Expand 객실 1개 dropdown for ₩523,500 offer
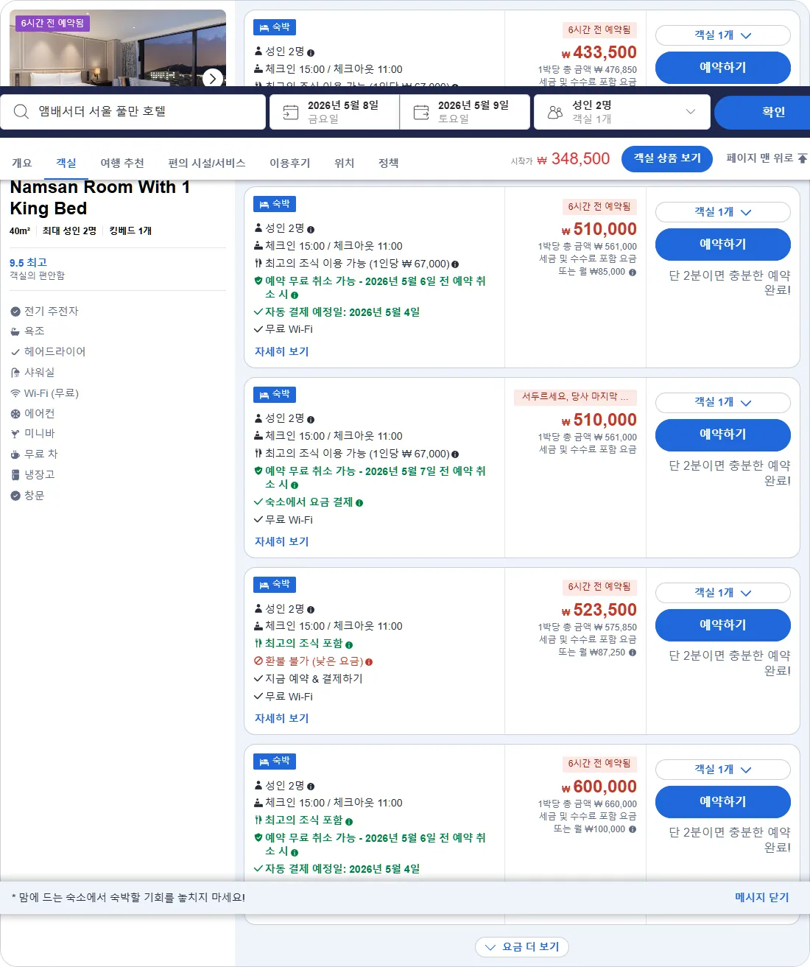The width and height of the screenshot is (810, 967). tap(723, 593)
